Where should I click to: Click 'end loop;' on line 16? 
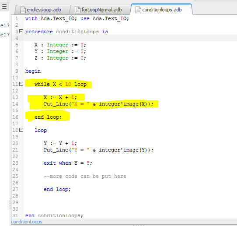pos(48,117)
